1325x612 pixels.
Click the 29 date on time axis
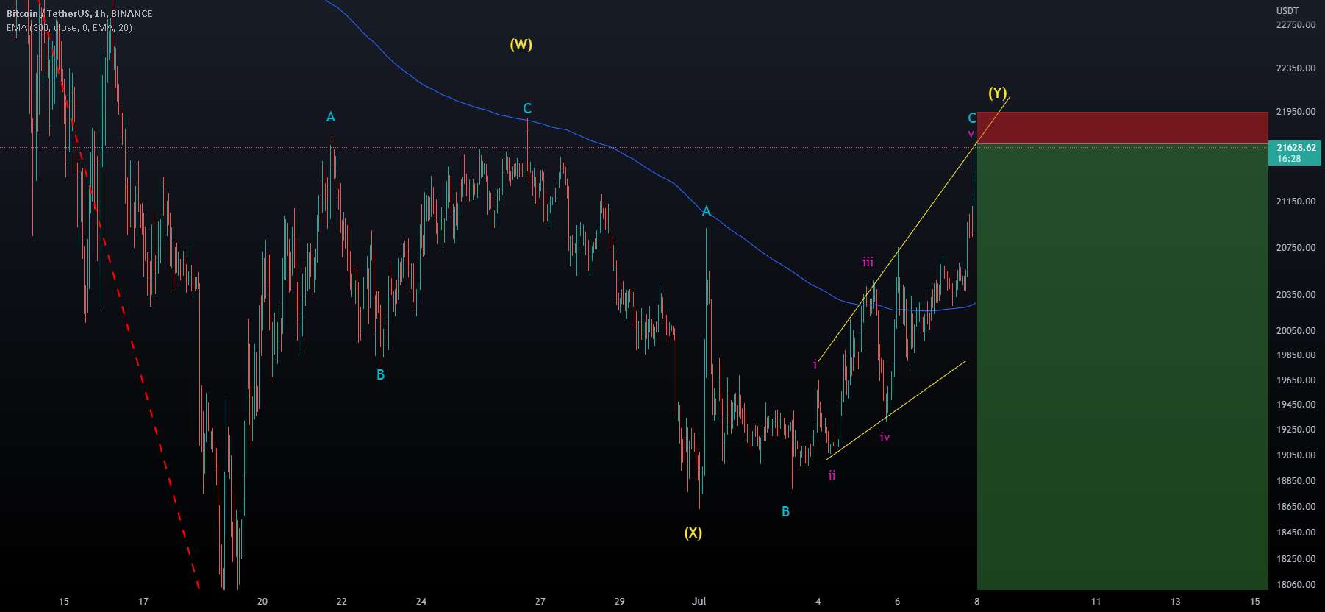pyautogui.click(x=619, y=601)
